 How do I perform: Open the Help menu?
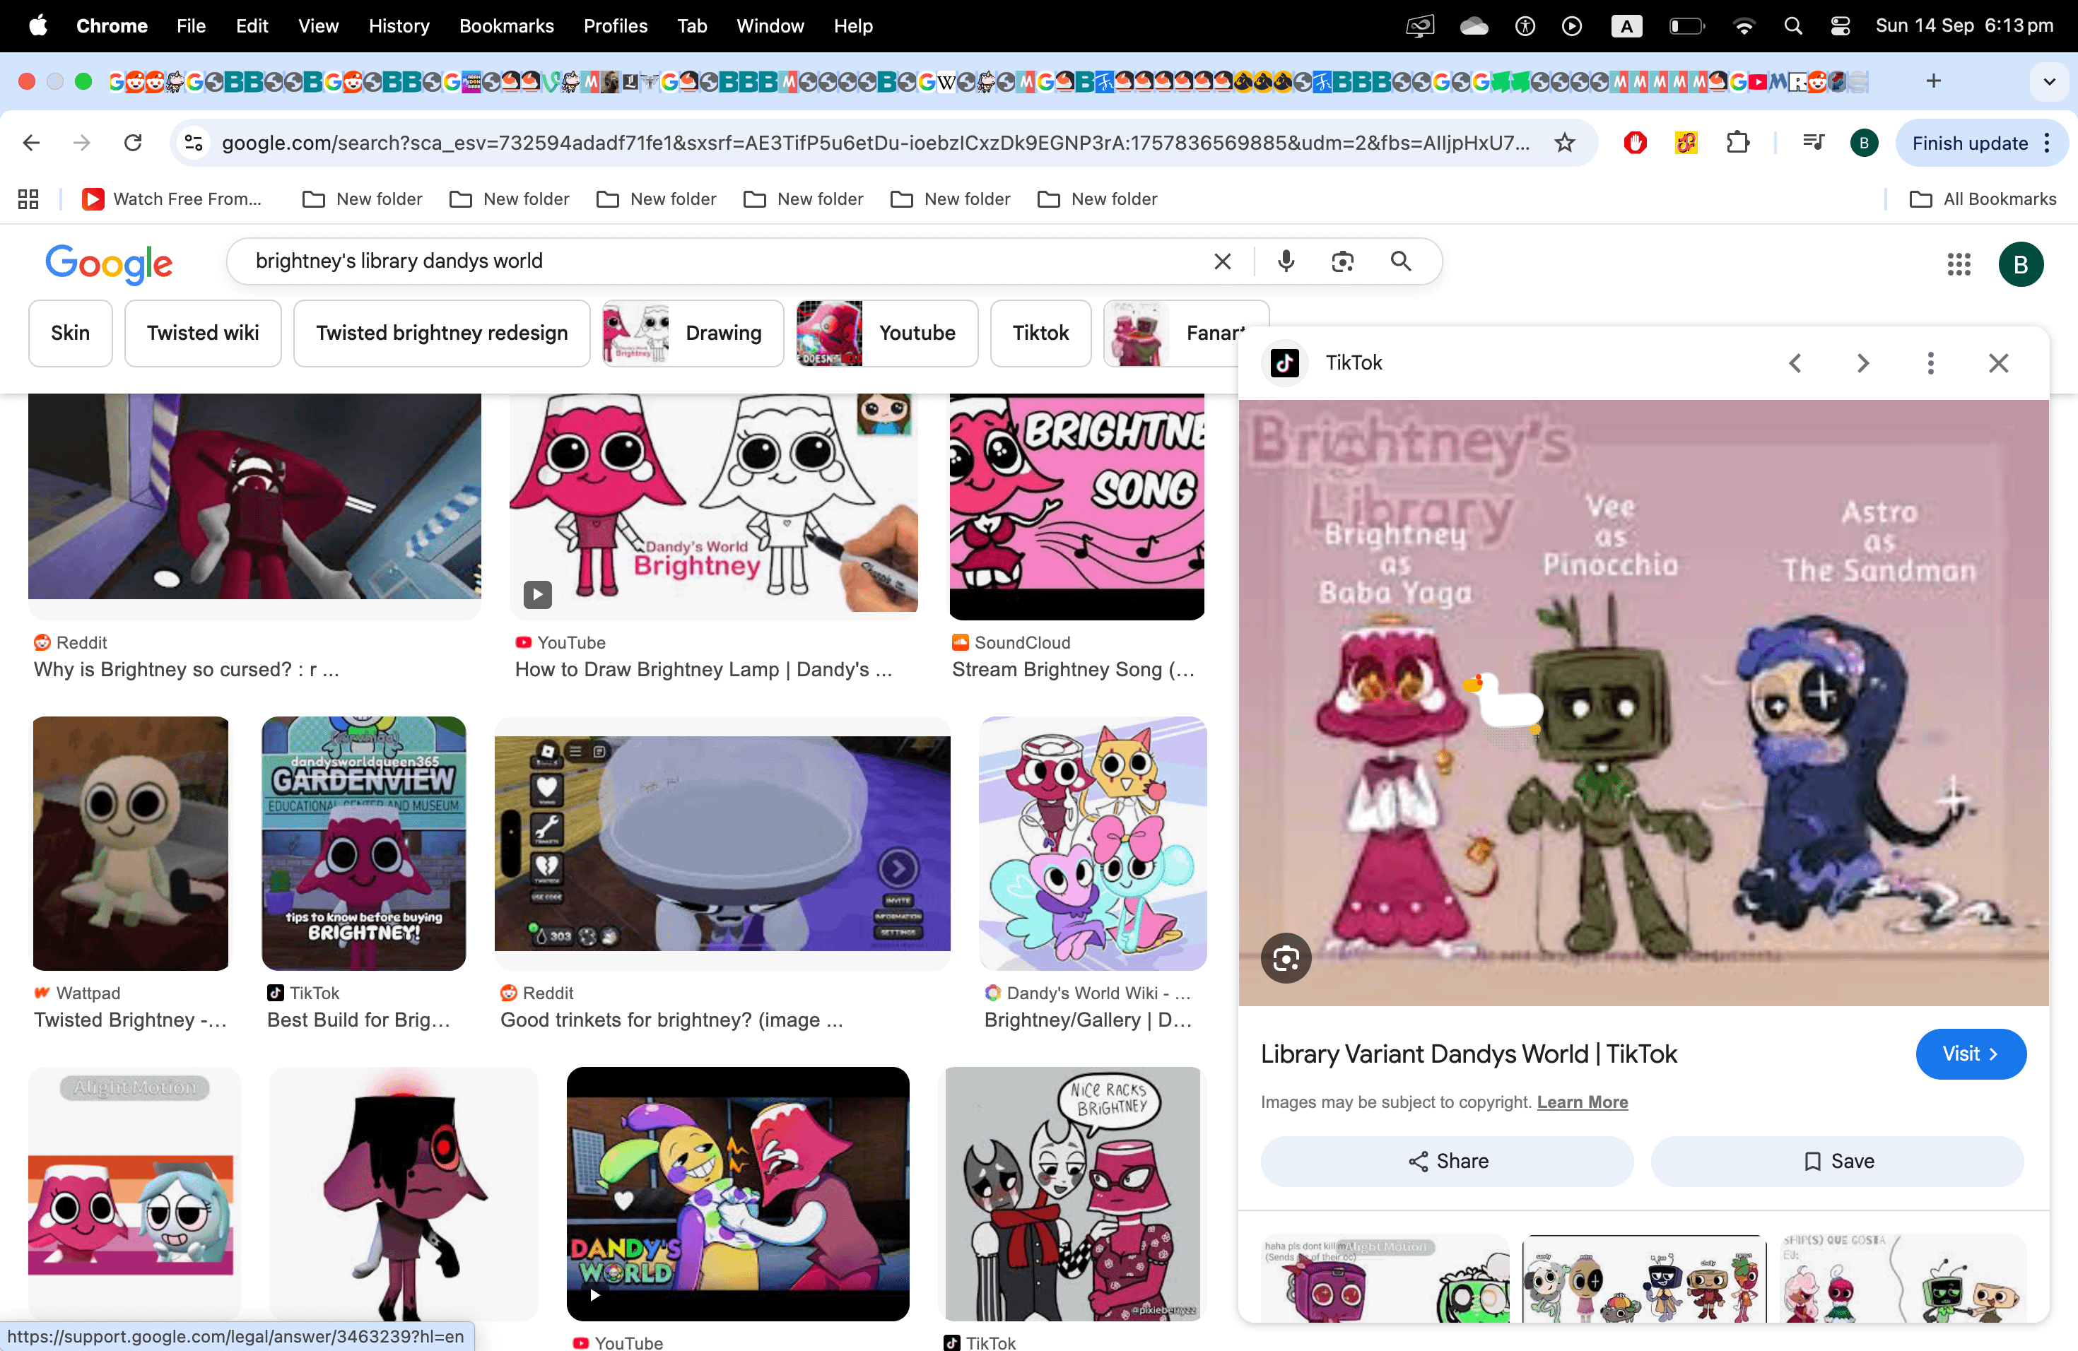[x=852, y=25]
